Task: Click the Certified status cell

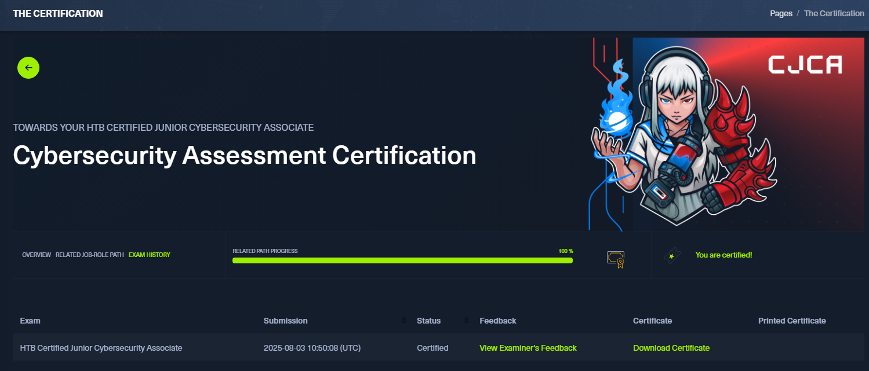Action: tap(432, 348)
